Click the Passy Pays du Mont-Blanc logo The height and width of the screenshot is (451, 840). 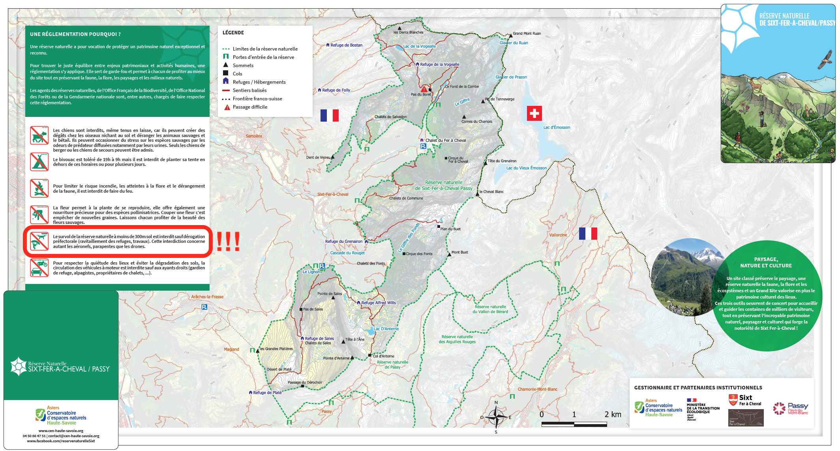point(791,408)
